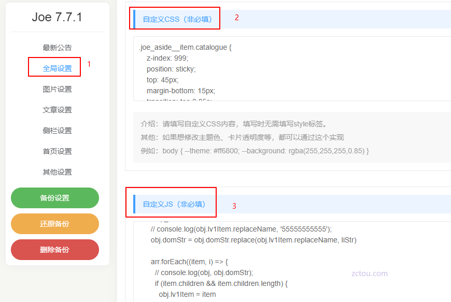Click inside the custom CSS code textarea
The image size is (451, 302).
(259, 67)
